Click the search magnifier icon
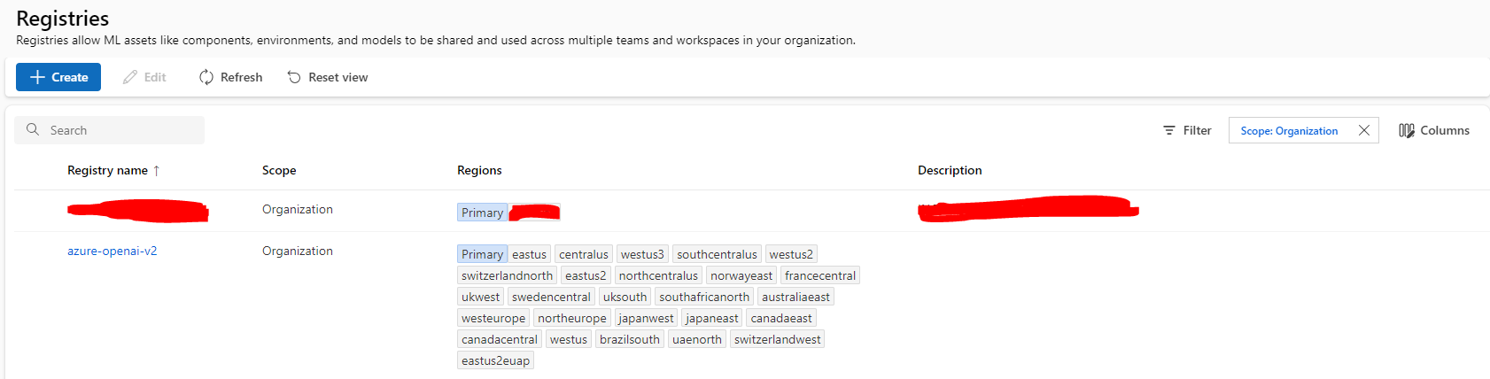This screenshot has height=379, width=1490. coord(33,129)
